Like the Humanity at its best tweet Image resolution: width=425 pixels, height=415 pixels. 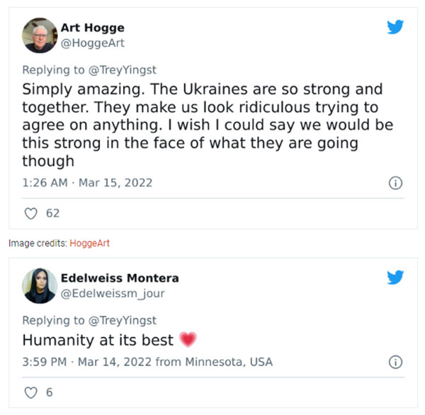[x=30, y=392]
